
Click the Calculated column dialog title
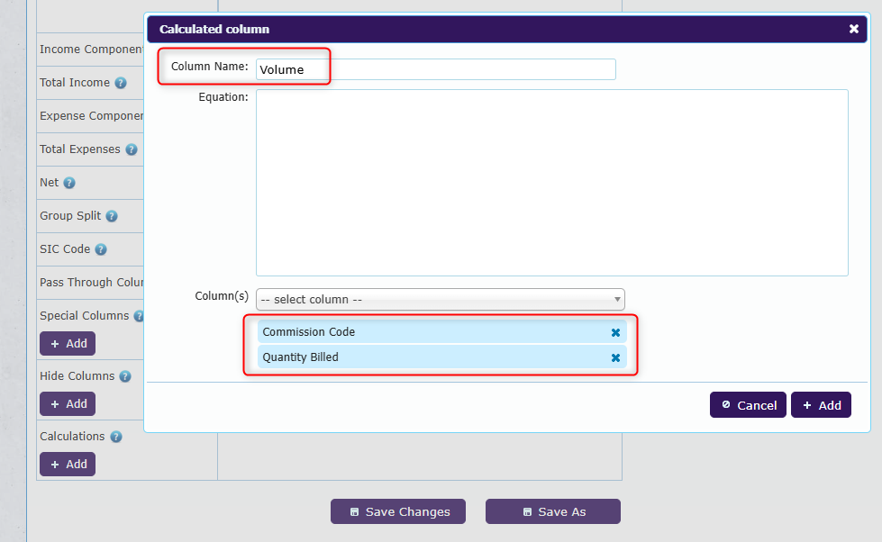point(214,29)
